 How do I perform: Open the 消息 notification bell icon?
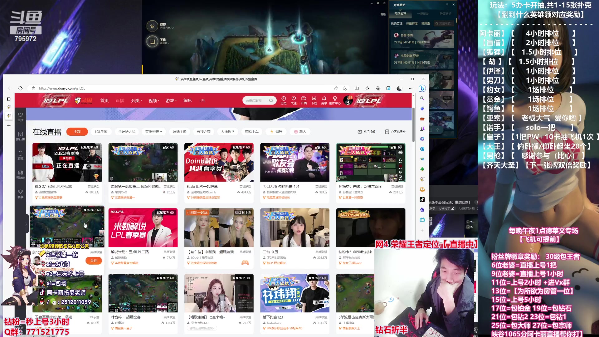(324, 99)
